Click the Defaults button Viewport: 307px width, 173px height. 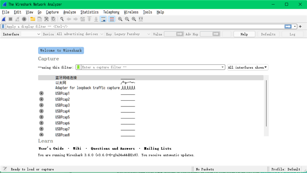[268, 34]
